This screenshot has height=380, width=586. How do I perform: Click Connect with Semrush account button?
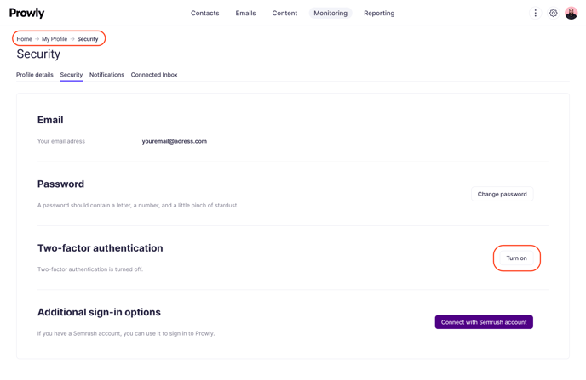[x=484, y=322]
